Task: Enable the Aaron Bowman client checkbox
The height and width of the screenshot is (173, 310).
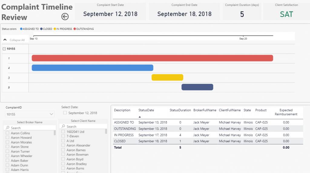Action: tap(63, 155)
